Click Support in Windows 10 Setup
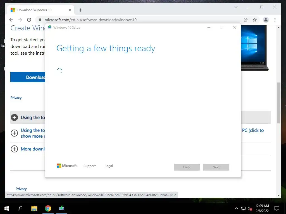 (x=90, y=166)
